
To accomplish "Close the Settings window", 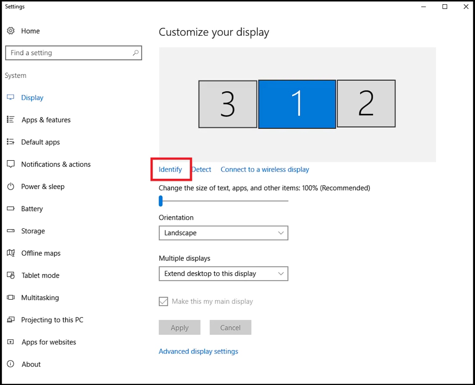I will (466, 7).
